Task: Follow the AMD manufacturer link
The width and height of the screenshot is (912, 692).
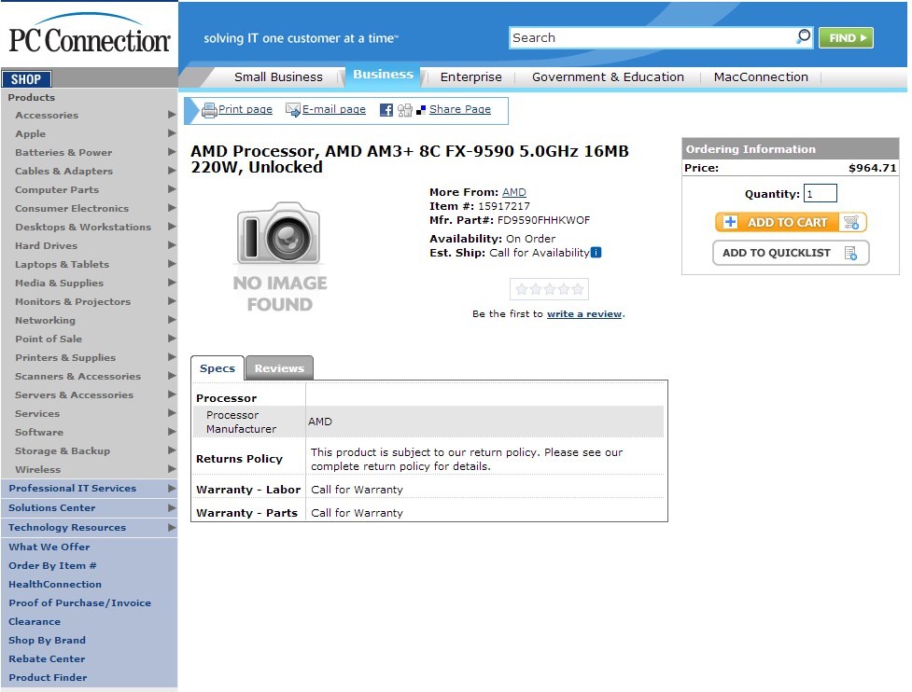Action: (514, 192)
